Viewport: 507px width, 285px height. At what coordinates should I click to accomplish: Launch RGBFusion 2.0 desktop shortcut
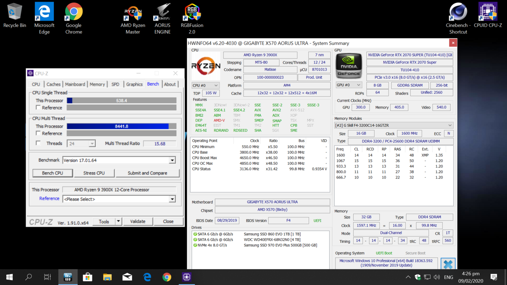pyautogui.click(x=192, y=18)
